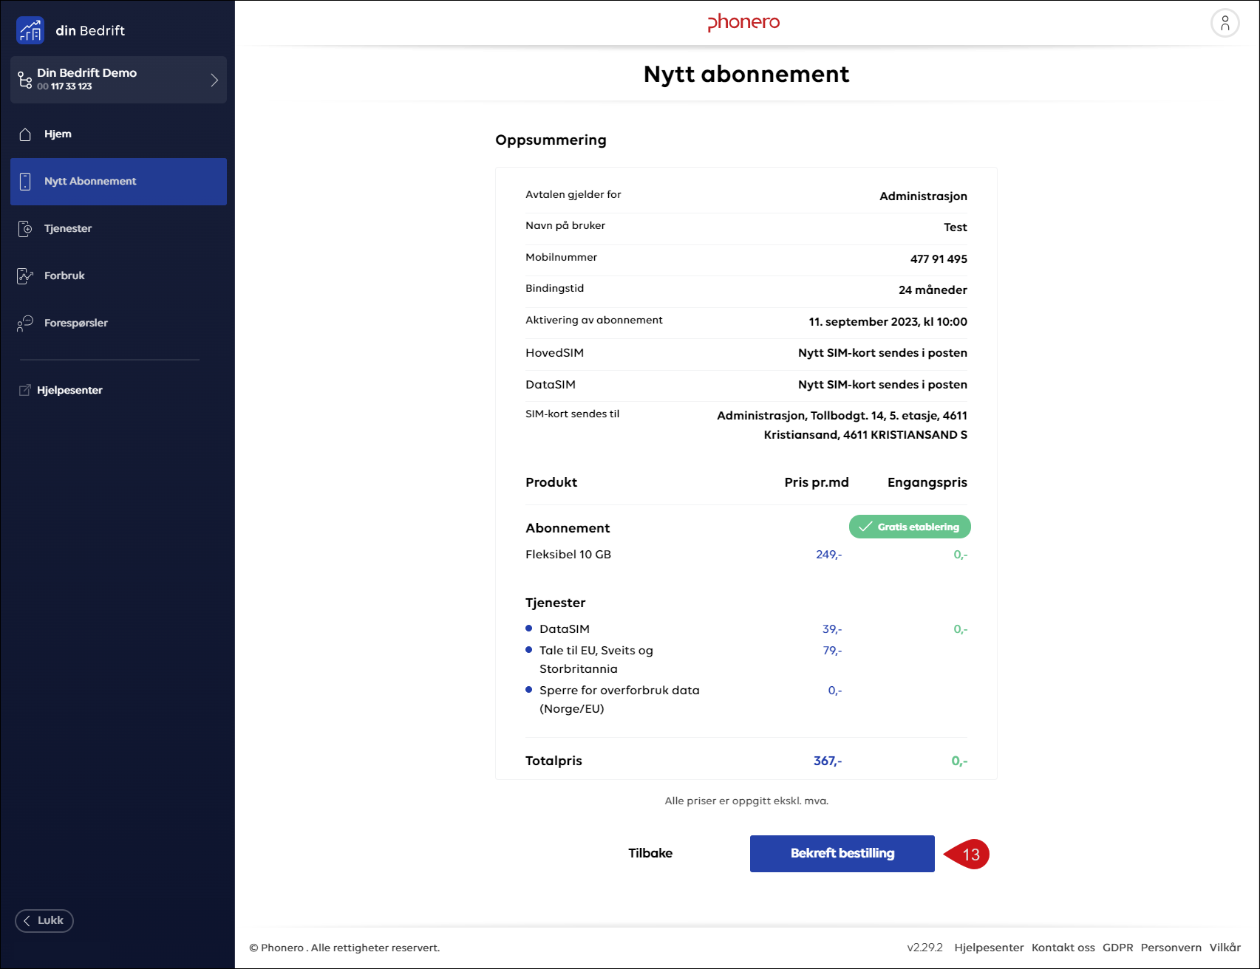The image size is (1260, 969).
Task: Click Tale til EU, Sveits og Storbritannia
Action: tap(596, 660)
